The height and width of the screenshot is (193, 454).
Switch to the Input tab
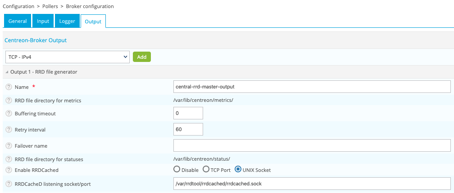click(43, 21)
